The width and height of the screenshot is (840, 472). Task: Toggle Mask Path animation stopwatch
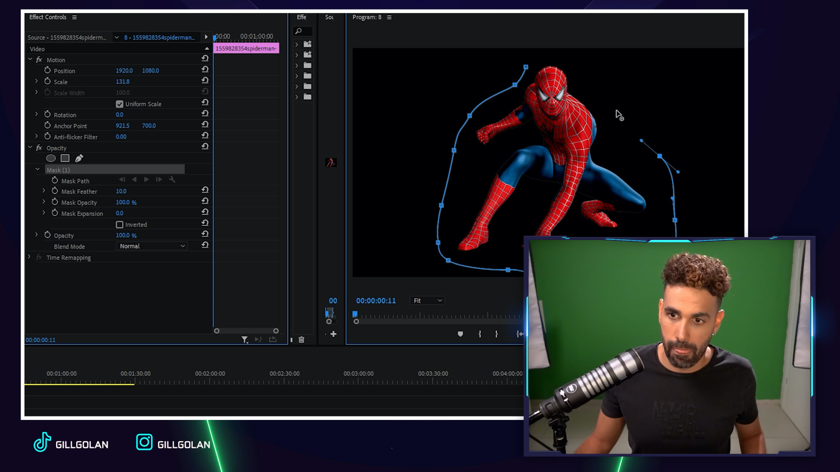pyautogui.click(x=55, y=180)
